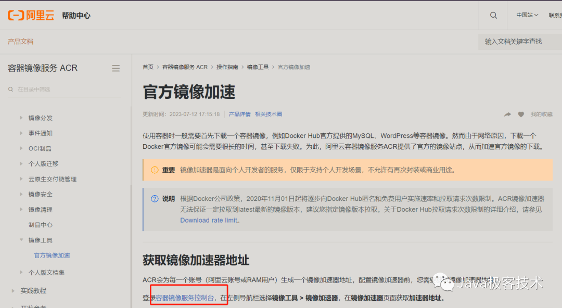
Task: Click the 重要 warning icon
Action: coord(155,170)
